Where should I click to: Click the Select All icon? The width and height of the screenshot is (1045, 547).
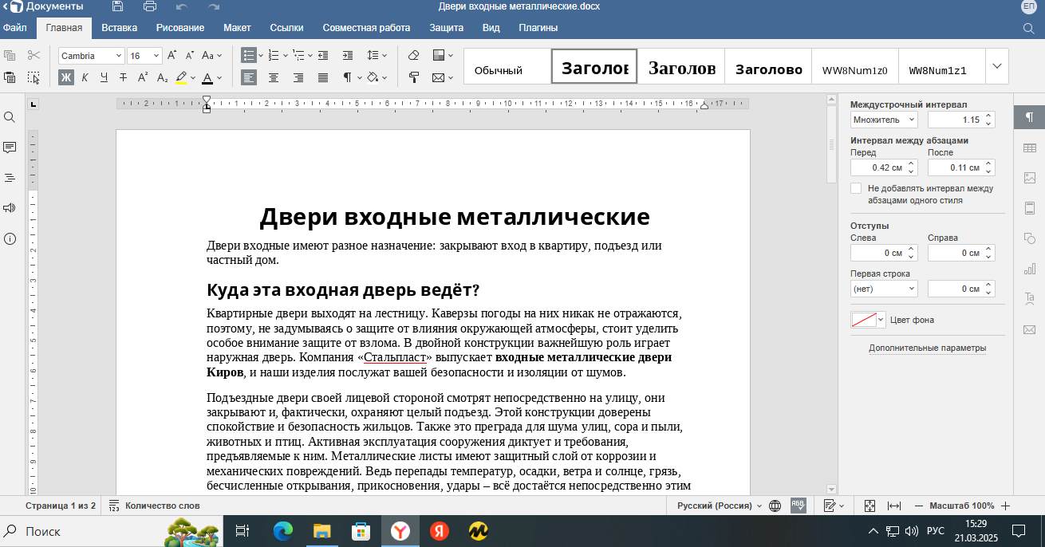click(34, 77)
